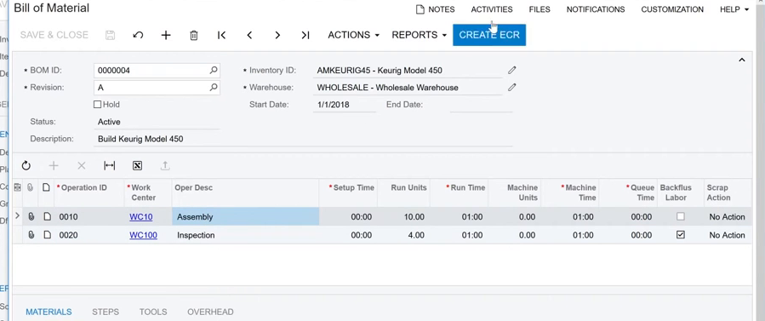
Task: Open the ACTIONS dropdown
Action: pyautogui.click(x=354, y=35)
